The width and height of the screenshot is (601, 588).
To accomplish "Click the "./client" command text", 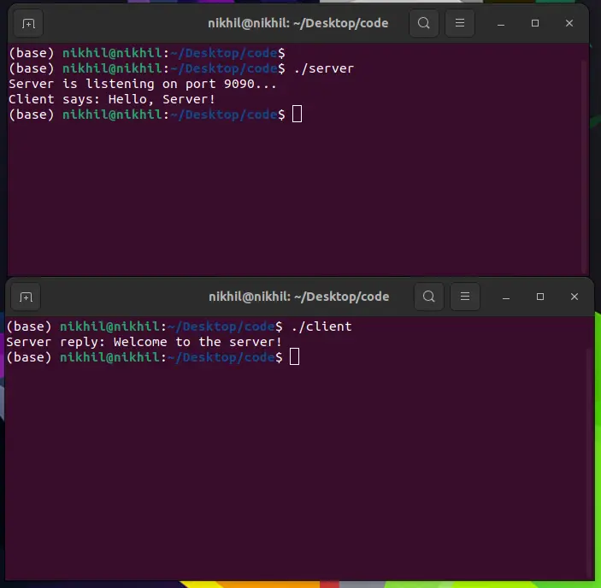I will 321,326.
